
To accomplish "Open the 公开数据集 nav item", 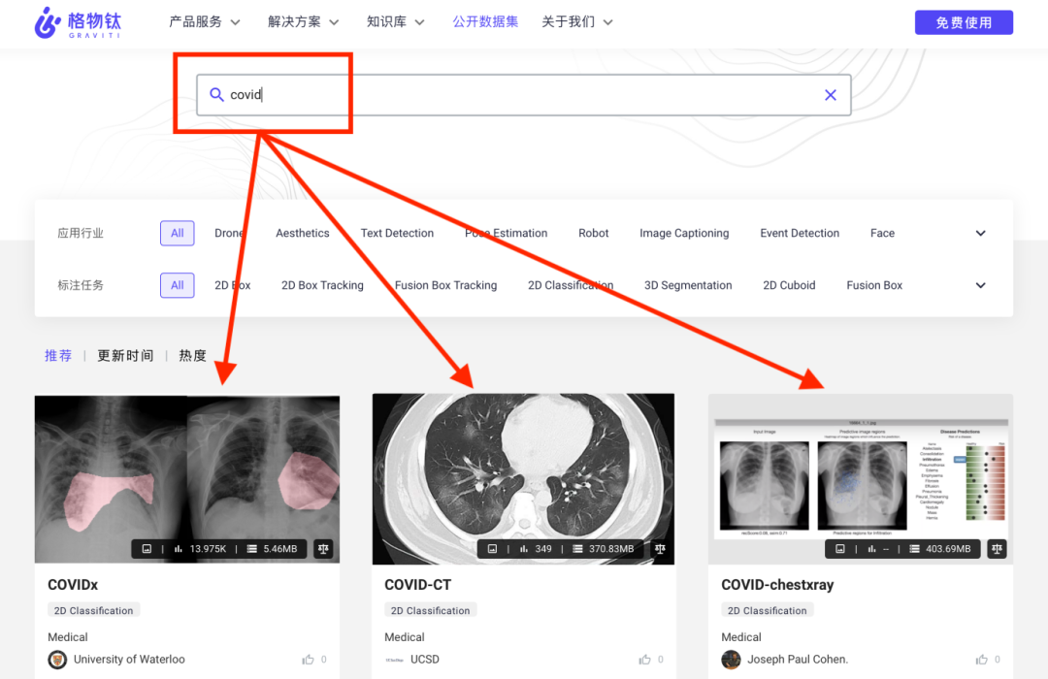I will click(485, 22).
